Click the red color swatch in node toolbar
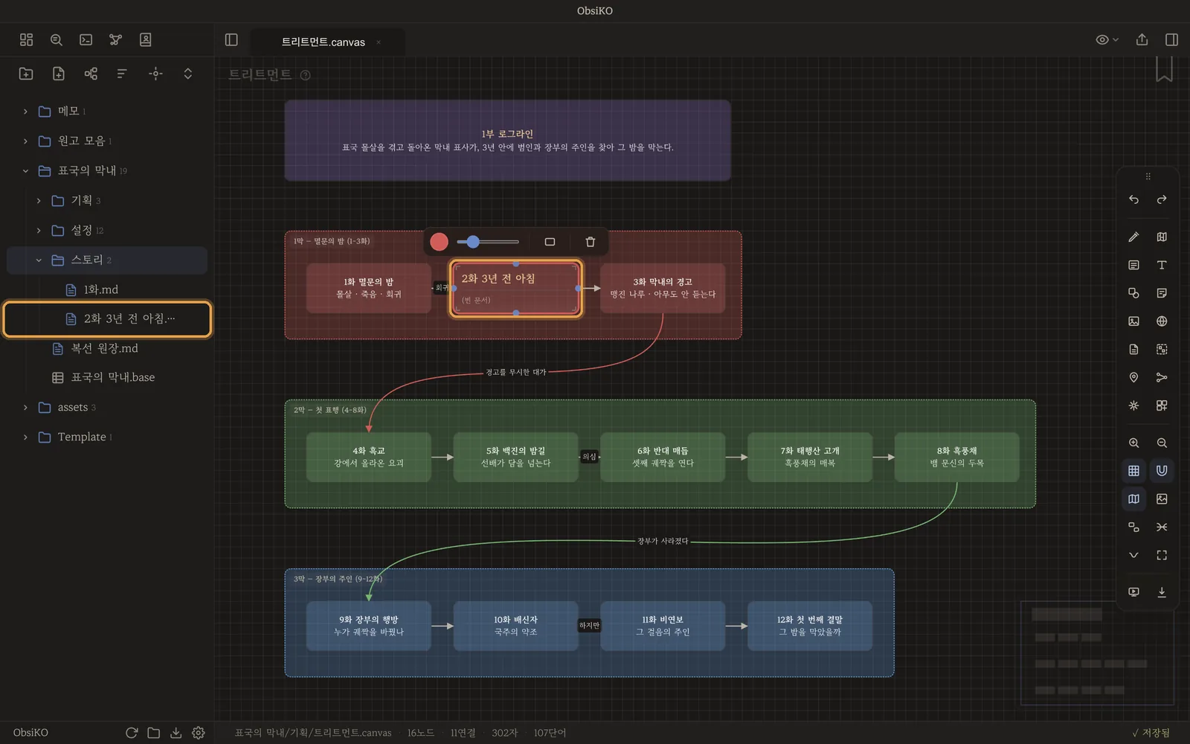This screenshot has height=744, width=1190. tap(439, 242)
